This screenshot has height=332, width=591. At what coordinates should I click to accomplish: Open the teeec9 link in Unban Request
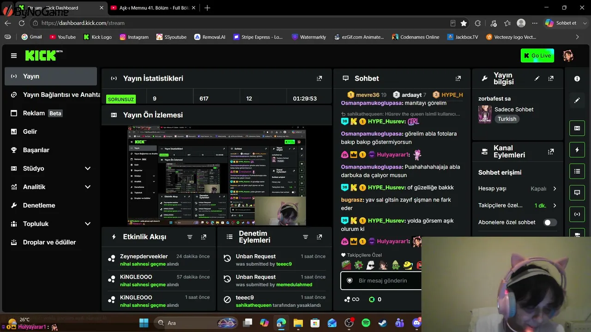[x=284, y=264]
